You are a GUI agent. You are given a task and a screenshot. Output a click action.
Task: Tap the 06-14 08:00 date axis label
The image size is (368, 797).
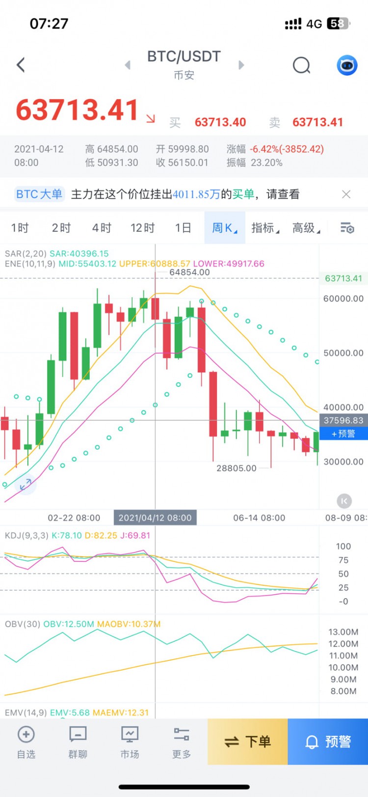259,518
